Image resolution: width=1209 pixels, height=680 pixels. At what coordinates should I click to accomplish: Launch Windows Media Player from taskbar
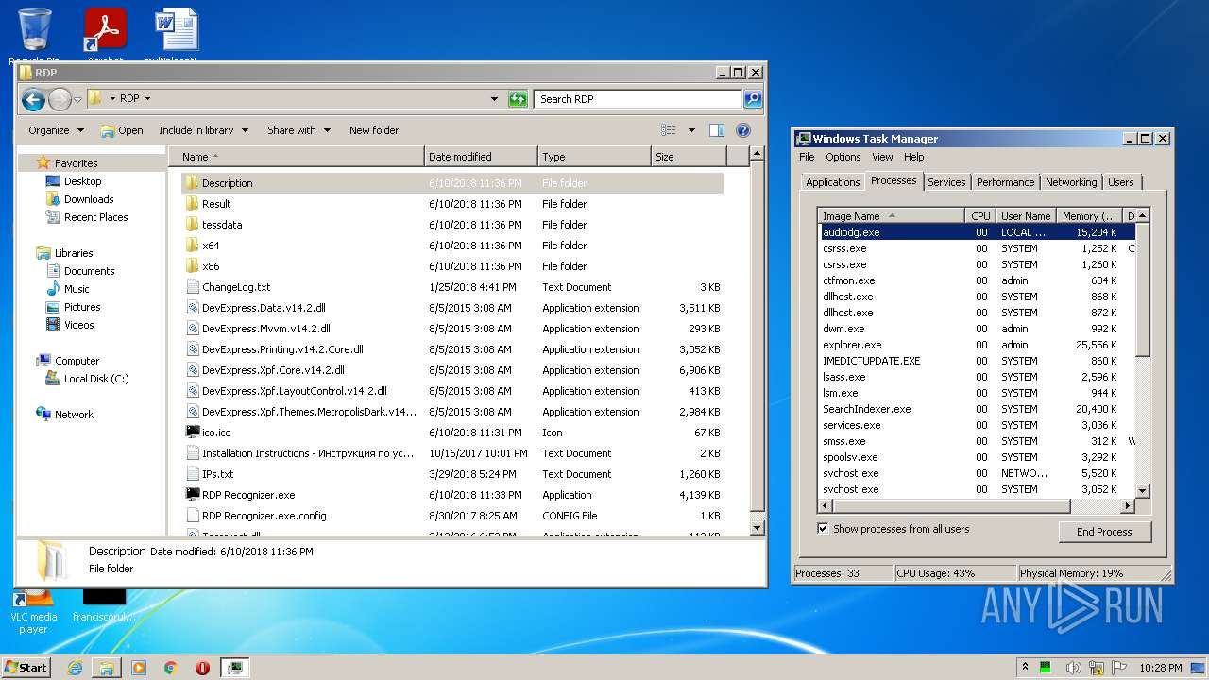[139, 668]
